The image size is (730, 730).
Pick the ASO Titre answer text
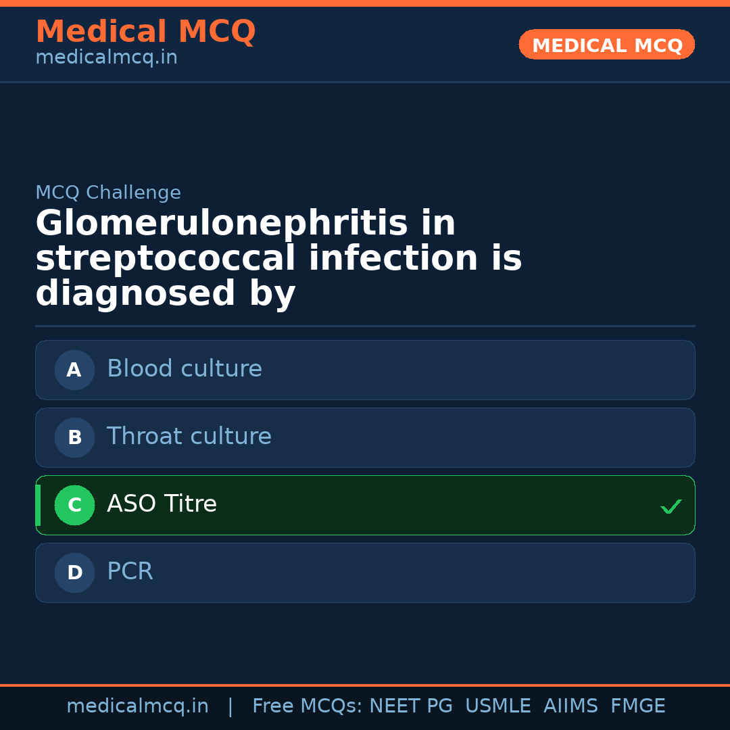[162, 504]
